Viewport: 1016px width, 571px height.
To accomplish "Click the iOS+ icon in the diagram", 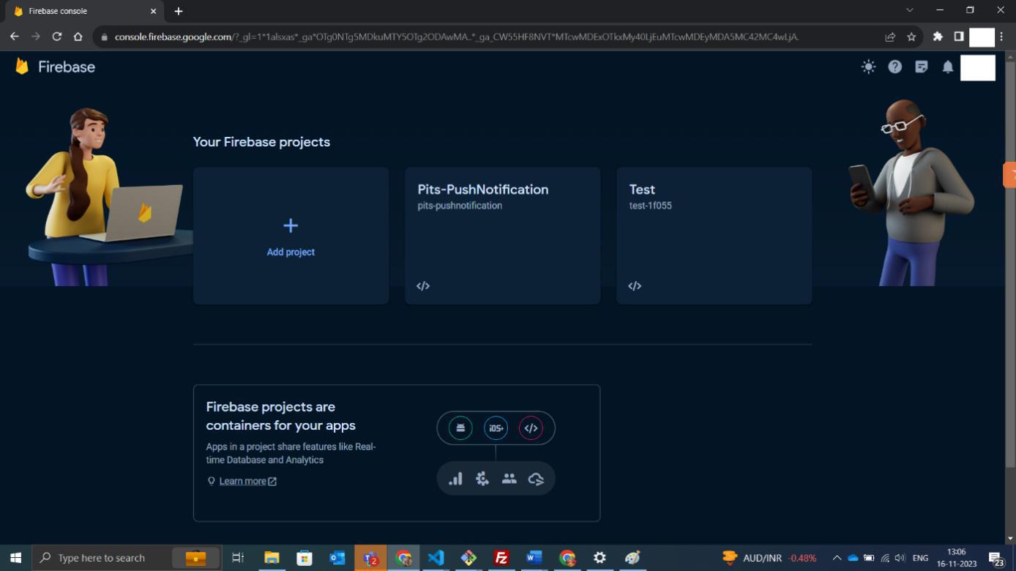I will point(496,428).
